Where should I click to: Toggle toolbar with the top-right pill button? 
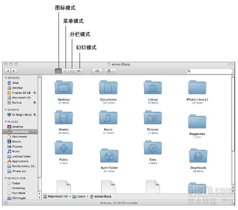[x=230, y=64]
